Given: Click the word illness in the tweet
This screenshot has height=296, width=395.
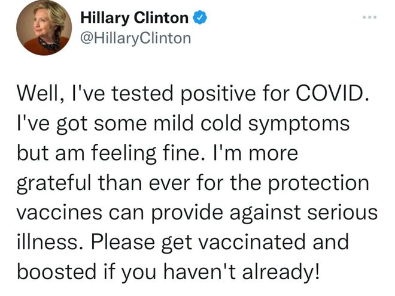Looking at the screenshot, I should click(47, 242).
